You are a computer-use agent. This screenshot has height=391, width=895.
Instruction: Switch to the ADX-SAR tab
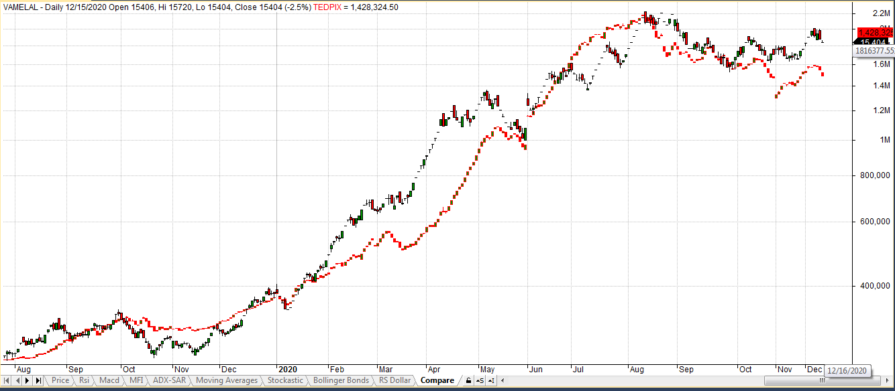[x=168, y=381]
